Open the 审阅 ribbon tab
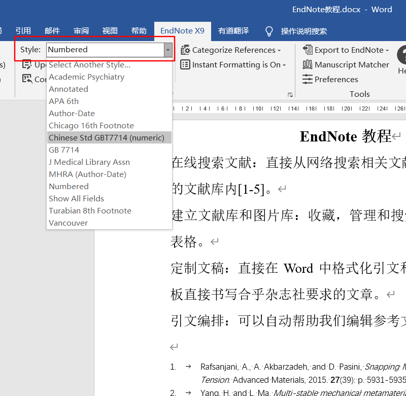The width and height of the screenshot is (406, 396). [x=81, y=31]
